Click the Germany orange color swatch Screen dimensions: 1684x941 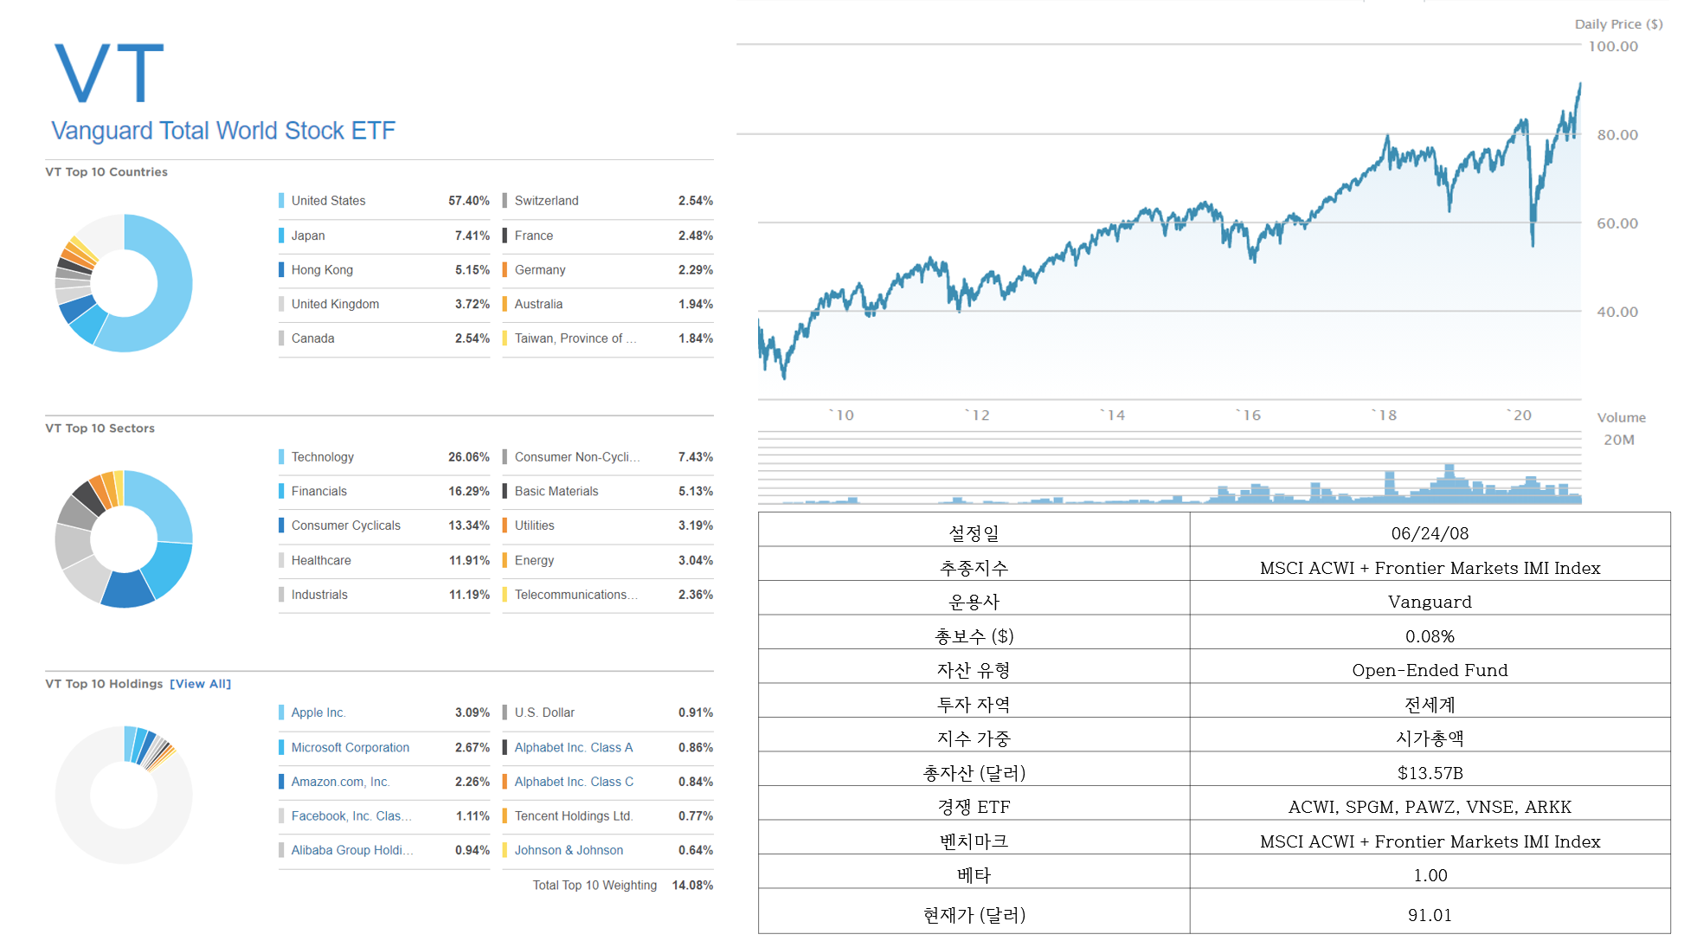[x=505, y=270]
